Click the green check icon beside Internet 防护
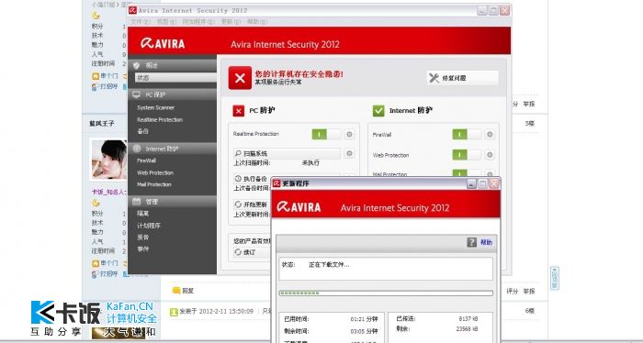The image size is (643, 343). click(378, 111)
